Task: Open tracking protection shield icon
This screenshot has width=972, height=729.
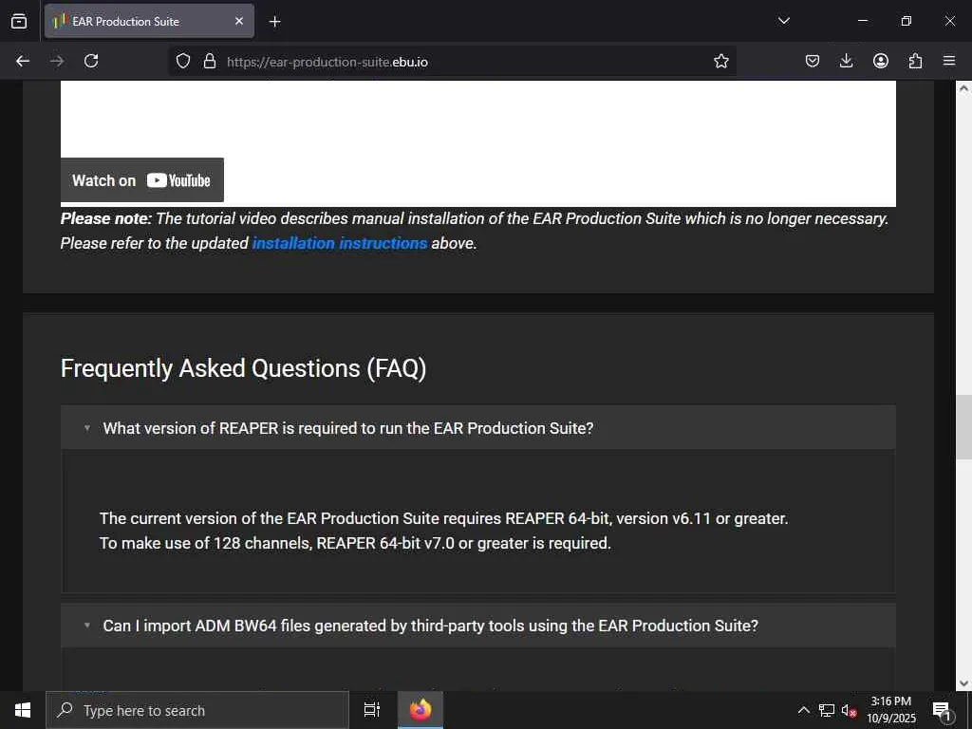Action: [183, 62]
